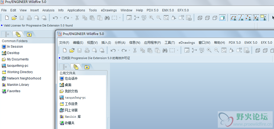Open eDrawings menu in Chinese window
Image resolution: width=274 pixels, height=129 pixels.
click(187, 43)
